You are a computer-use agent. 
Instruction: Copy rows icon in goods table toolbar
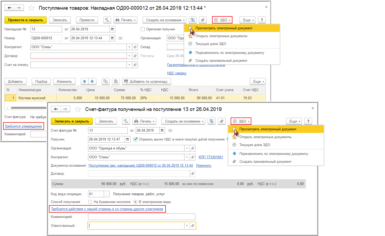(106, 81)
